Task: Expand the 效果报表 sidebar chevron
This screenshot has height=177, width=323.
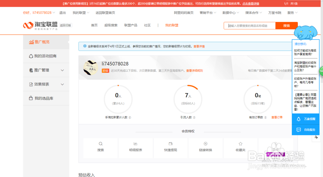Action: click(62, 84)
